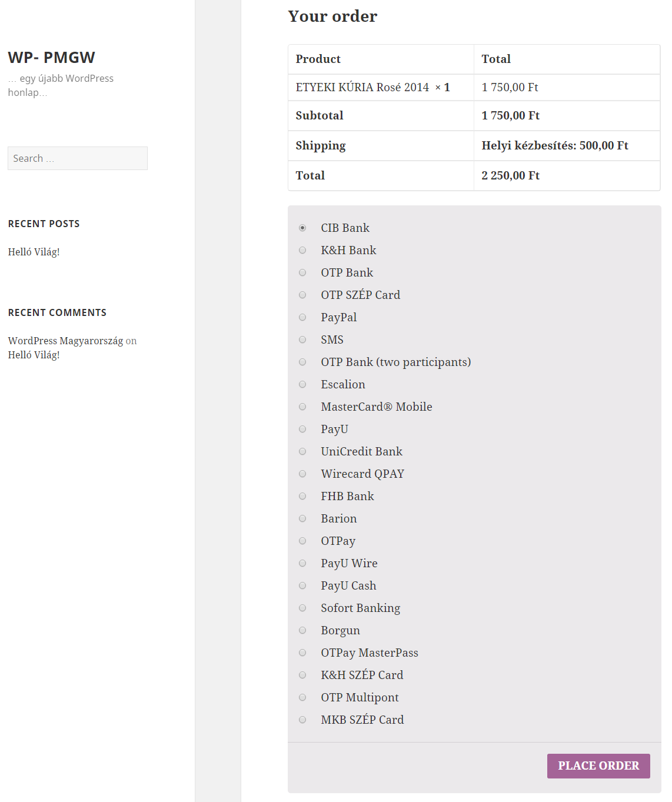The height and width of the screenshot is (802, 672).
Task: Choose Borgun payment radio button
Action: click(x=302, y=630)
